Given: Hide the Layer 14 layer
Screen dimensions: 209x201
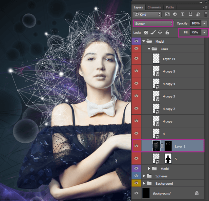Looking at the screenshot, I should click(137, 59).
